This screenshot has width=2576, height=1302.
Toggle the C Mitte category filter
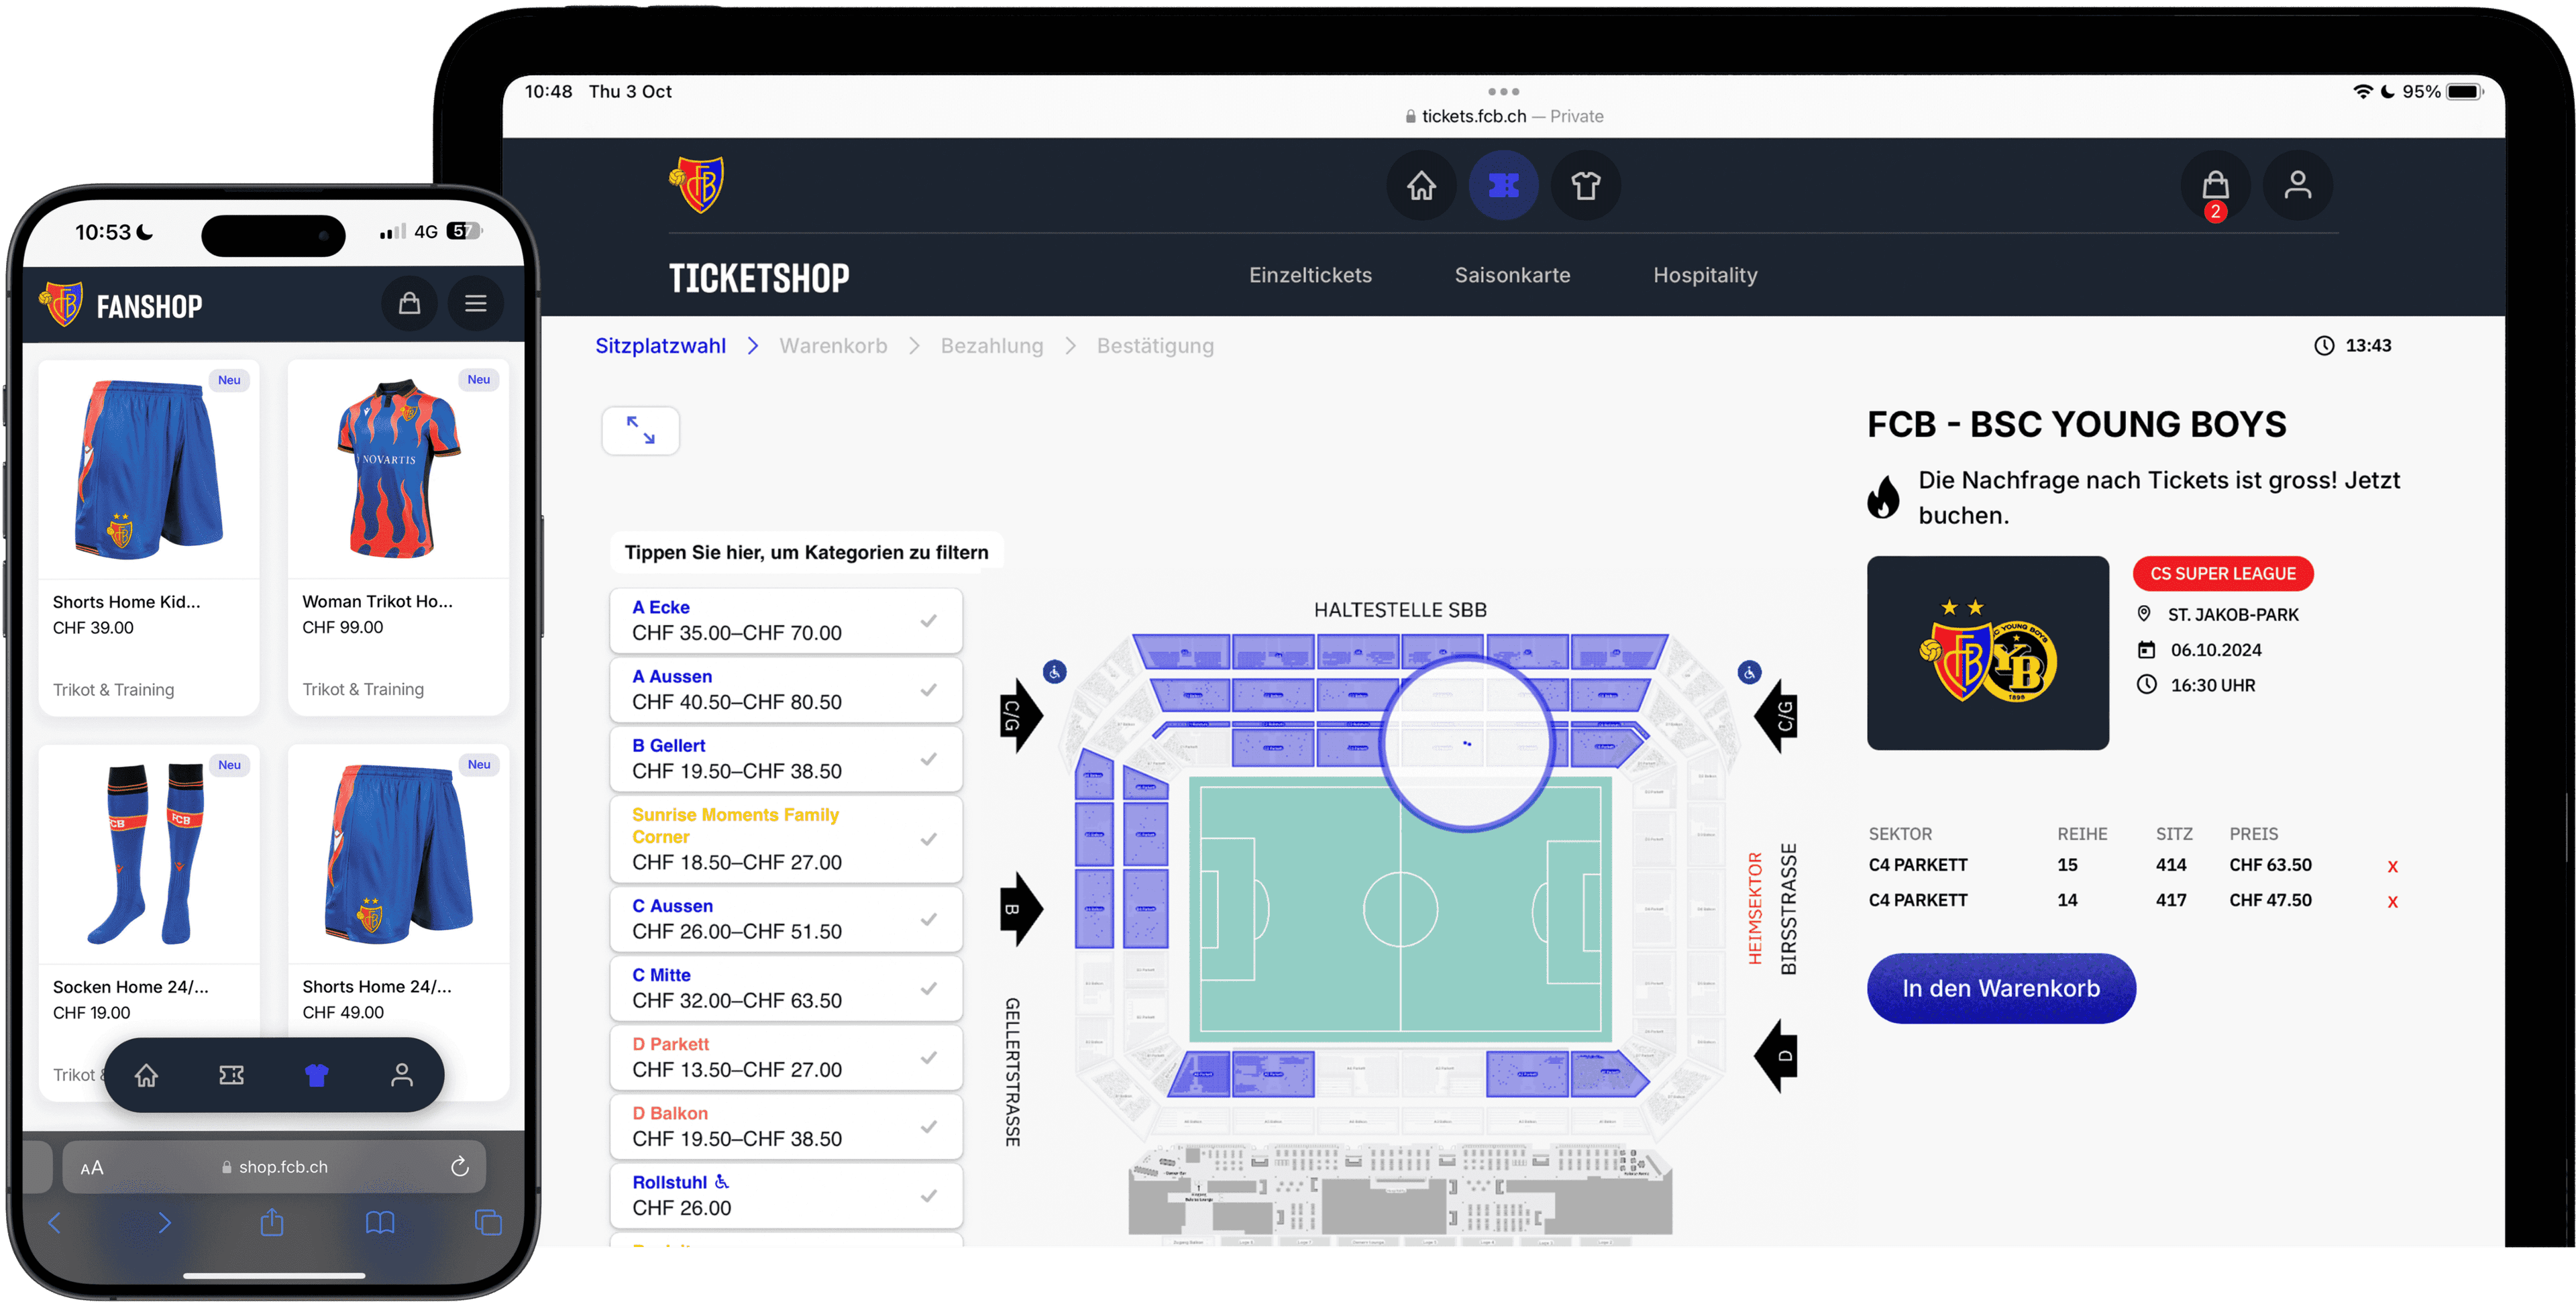click(x=785, y=987)
